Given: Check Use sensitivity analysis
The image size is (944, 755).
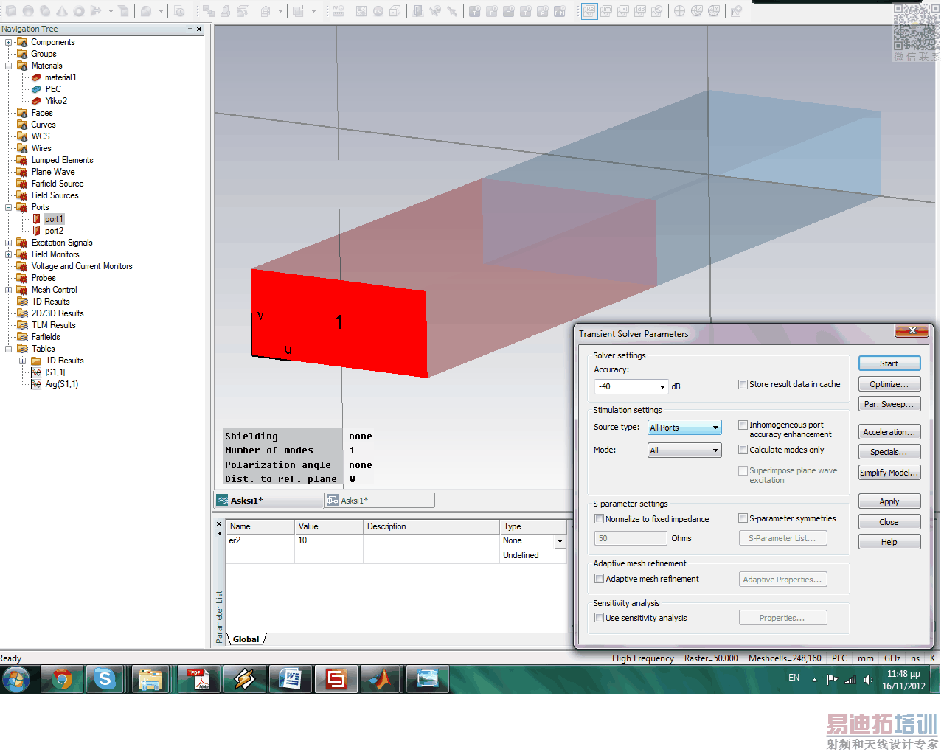Looking at the screenshot, I should [x=600, y=618].
